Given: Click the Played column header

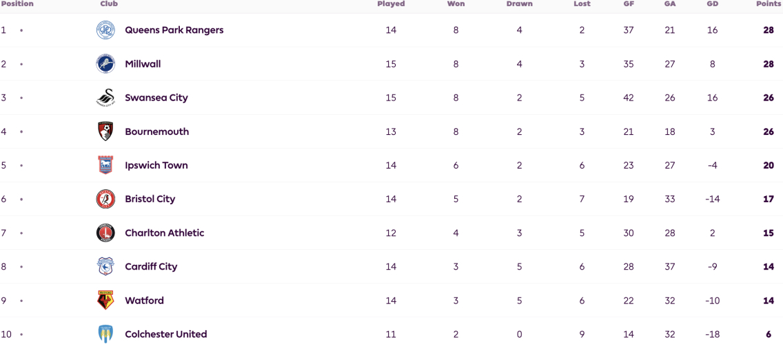Looking at the screenshot, I should pyautogui.click(x=391, y=4).
